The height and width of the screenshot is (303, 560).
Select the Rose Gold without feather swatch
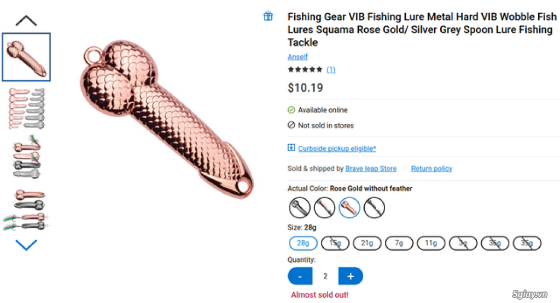[349, 207]
